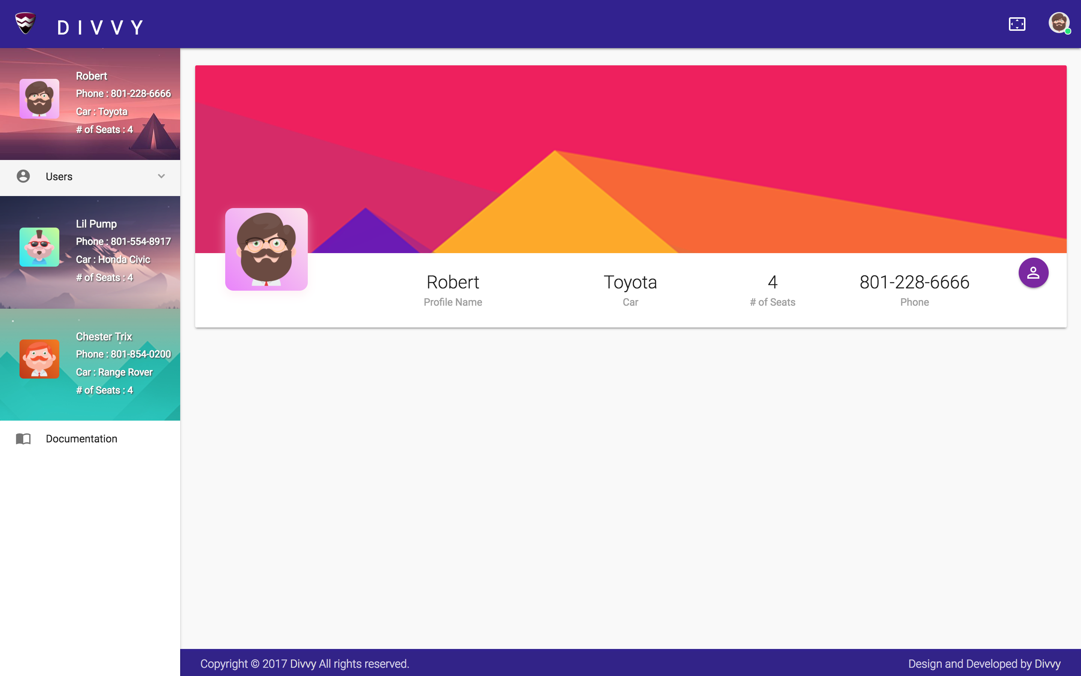The image size is (1081, 676).
Task: Click Chester Trix's avatar thumbnail
Action: (39, 359)
